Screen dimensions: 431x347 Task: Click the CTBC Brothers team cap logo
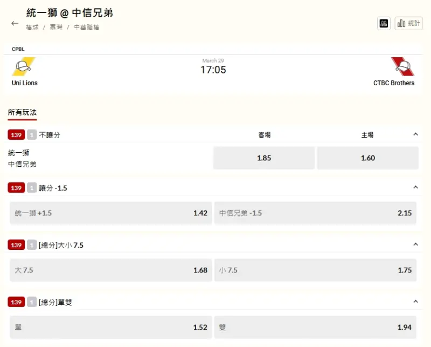coord(402,66)
